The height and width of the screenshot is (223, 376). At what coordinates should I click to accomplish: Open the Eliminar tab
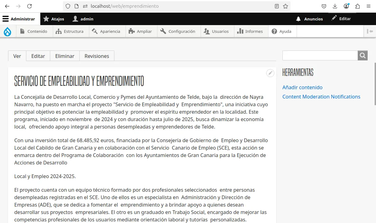coord(64,56)
